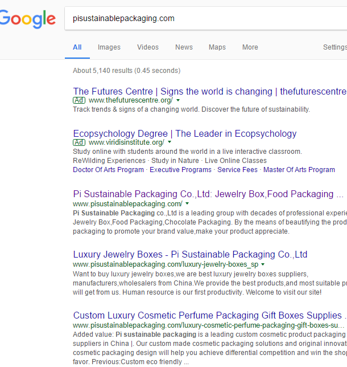Viewport: 347px width, 367px height.
Task: Open Executive Programs sitelink
Action: tap(180, 170)
